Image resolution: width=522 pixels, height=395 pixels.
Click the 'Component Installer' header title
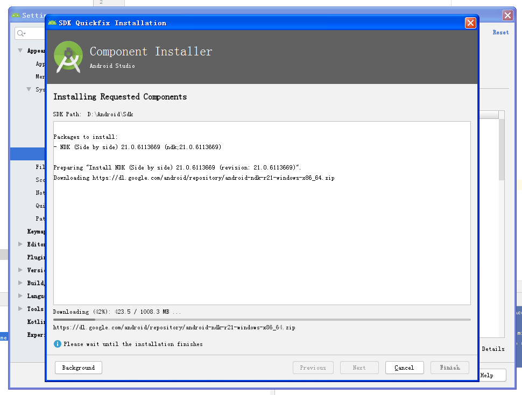tap(151, 52)
